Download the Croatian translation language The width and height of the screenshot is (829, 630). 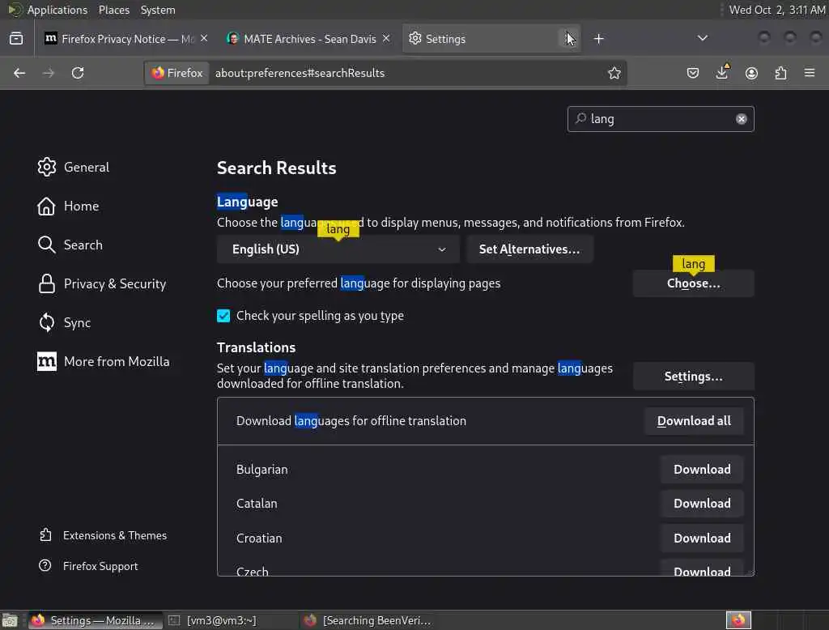click(702, 538)
